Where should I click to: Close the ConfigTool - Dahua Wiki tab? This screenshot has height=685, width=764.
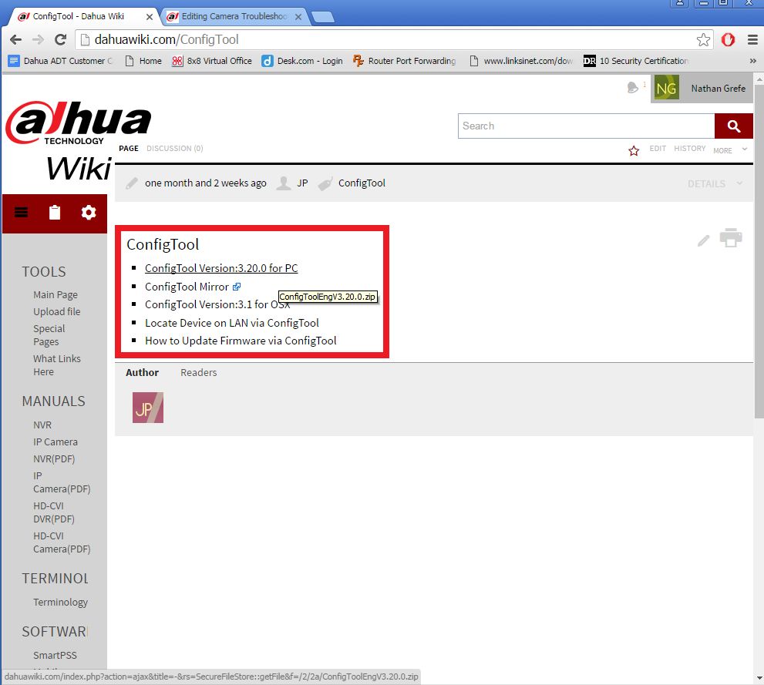point(150,16)
